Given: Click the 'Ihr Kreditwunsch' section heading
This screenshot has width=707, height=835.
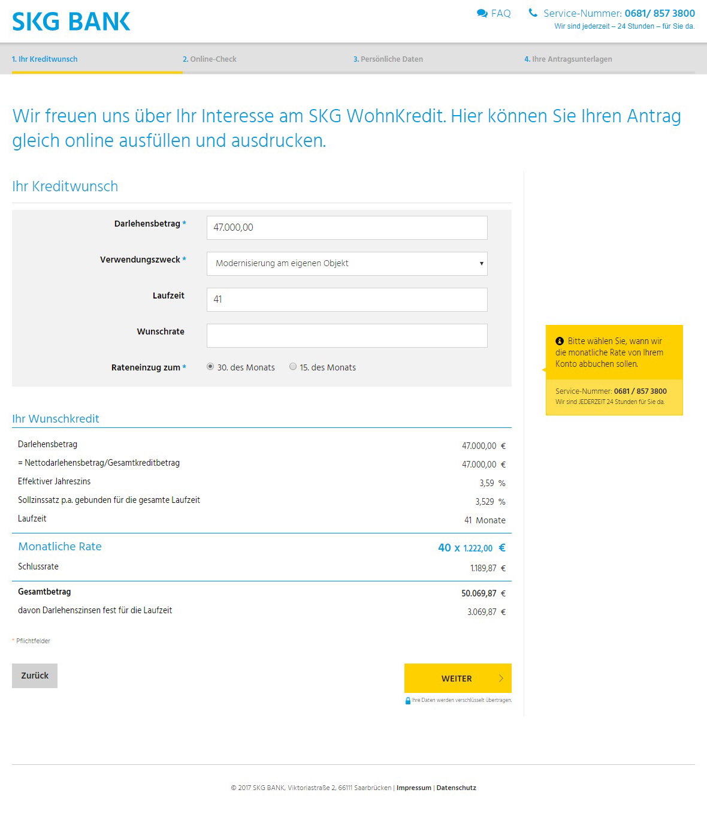Looking at the screenshot, I should 65,186.
